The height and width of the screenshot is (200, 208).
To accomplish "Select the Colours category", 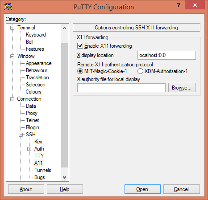I will pyautogui.click(x=33, y=92).
